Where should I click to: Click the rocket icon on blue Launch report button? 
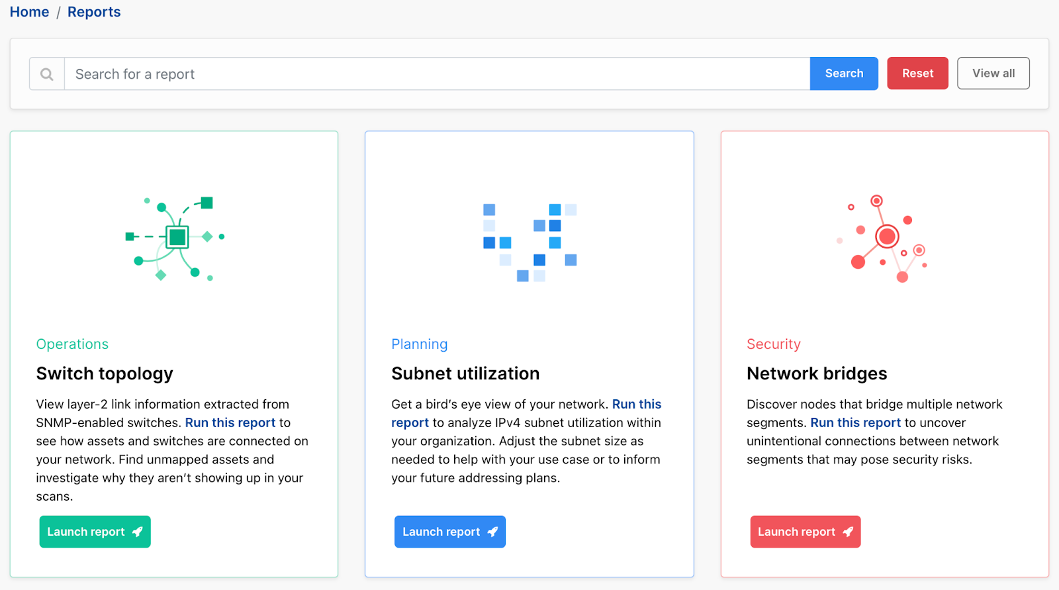point(492,531)
